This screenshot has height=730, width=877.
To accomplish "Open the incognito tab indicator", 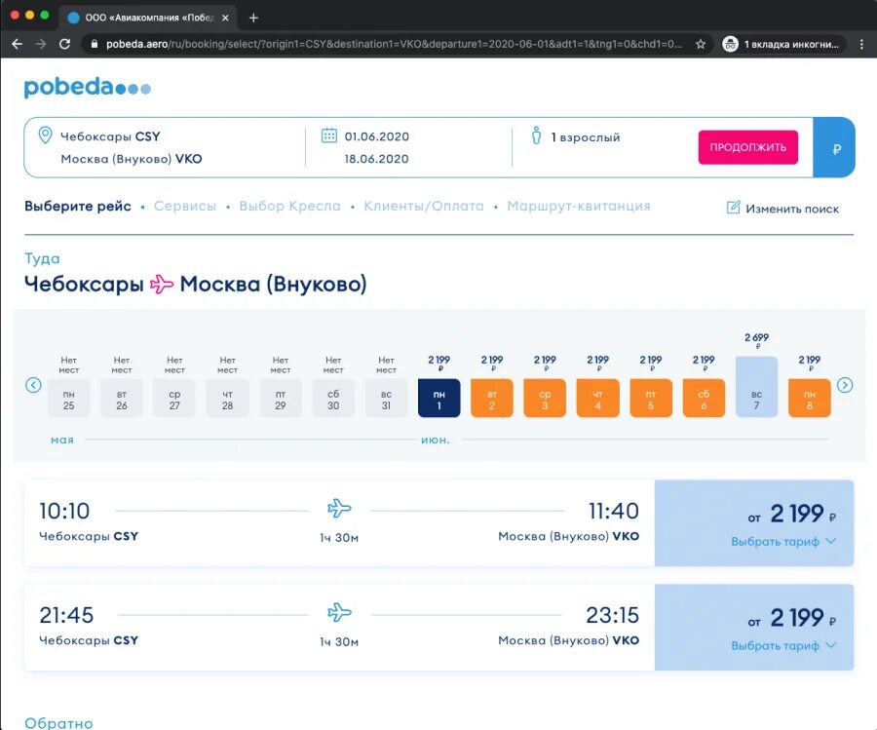I will pyautogui.click(x=783, y=44).
